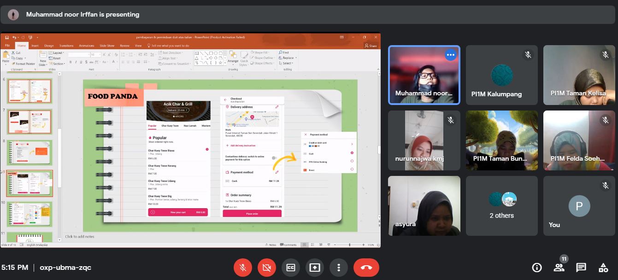
Task: Toggle Text Shadow formatting
Action: [86, 62]
